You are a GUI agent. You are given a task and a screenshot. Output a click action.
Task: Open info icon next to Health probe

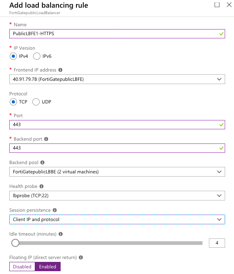click(41, 186)
